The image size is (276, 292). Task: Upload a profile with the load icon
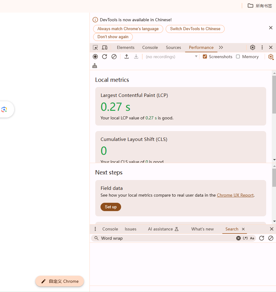127,57
